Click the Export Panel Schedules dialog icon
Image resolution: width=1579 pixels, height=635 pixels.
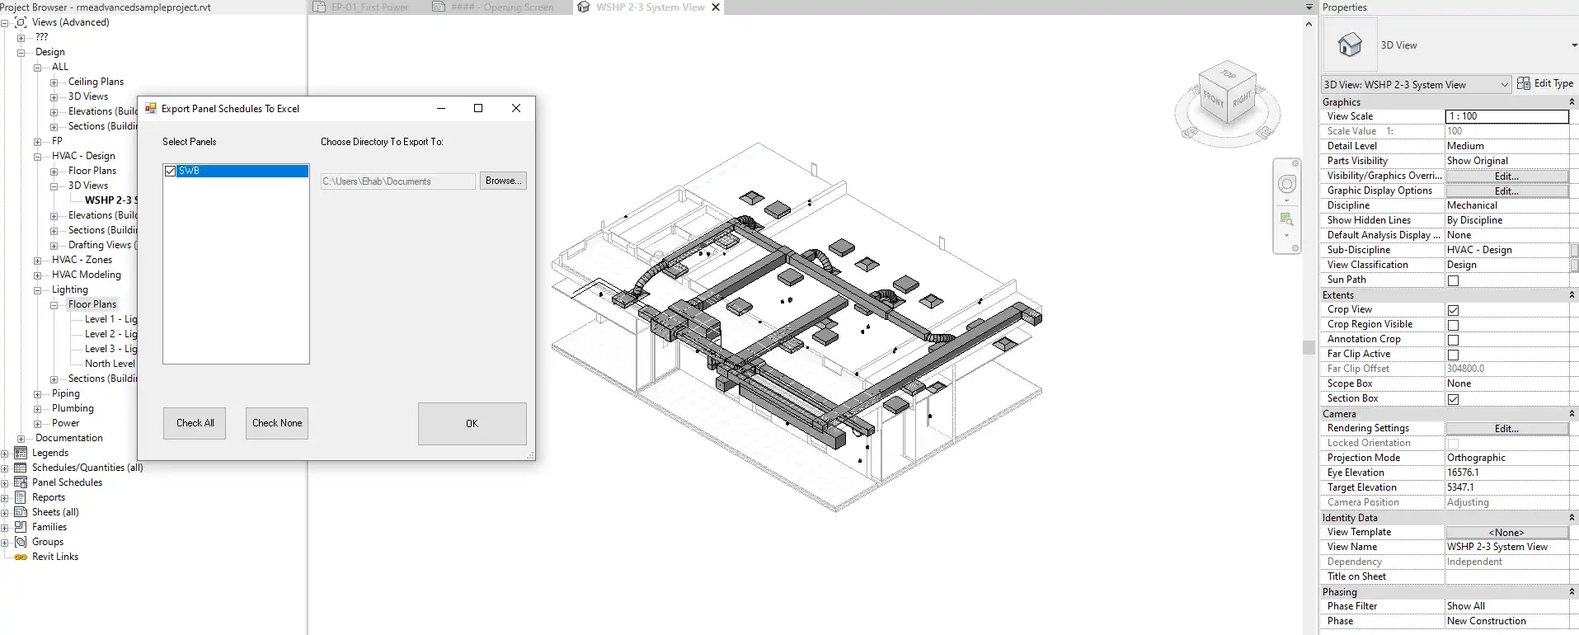click(x=151, y=108)
